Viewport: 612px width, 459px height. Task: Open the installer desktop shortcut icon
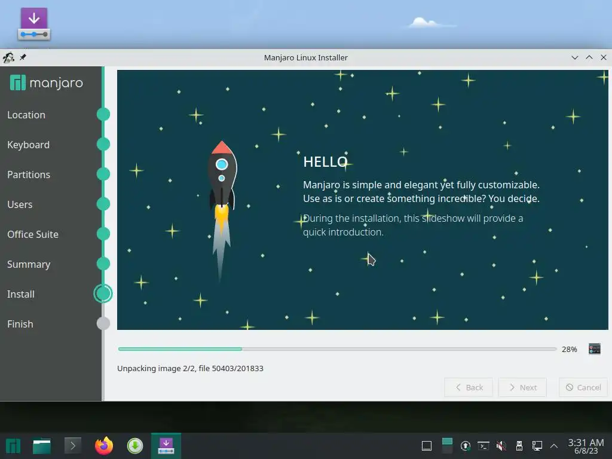(34, 24)
